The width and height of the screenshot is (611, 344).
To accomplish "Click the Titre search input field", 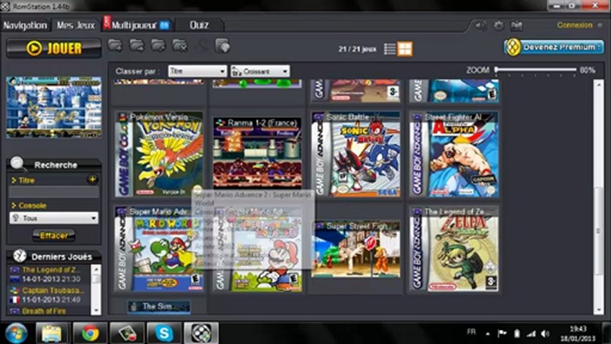I will point(54,192).
